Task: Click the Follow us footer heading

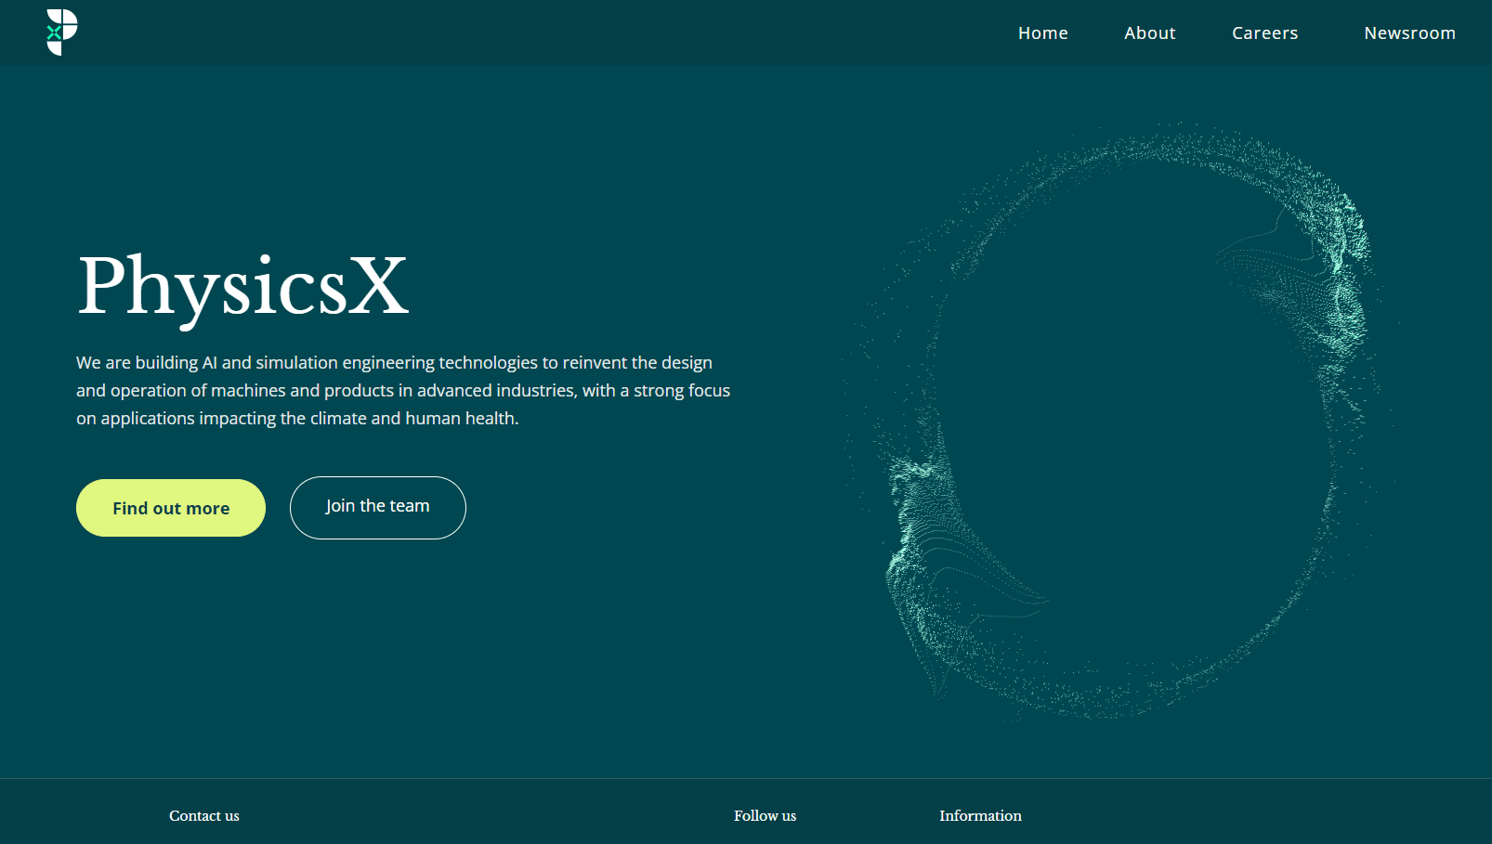Action: coord(765,816)
